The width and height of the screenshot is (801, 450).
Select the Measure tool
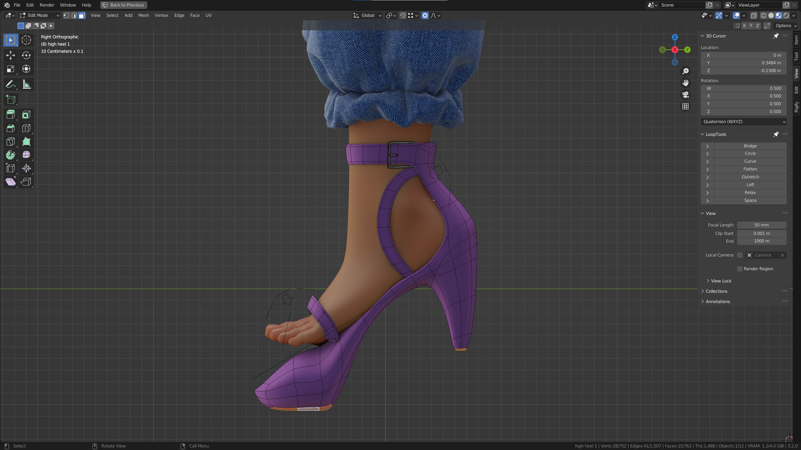click(26, 84)
